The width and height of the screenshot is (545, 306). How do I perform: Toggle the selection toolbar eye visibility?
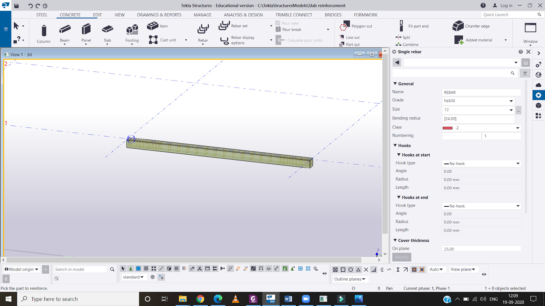pyautogui.click(x=325, y=273)
